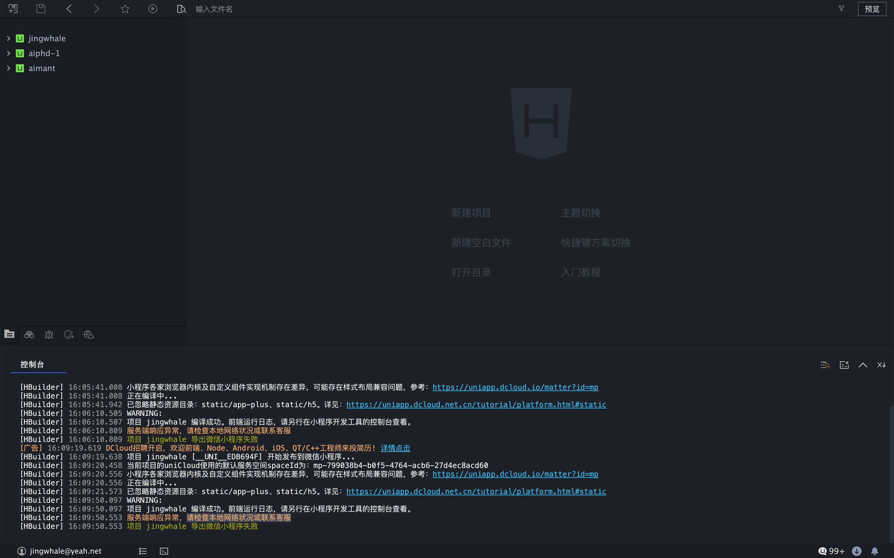This screenshot has width=894, height=558.
Task: Collapse console panel with up chevron
Action: (x=863, y=365)
